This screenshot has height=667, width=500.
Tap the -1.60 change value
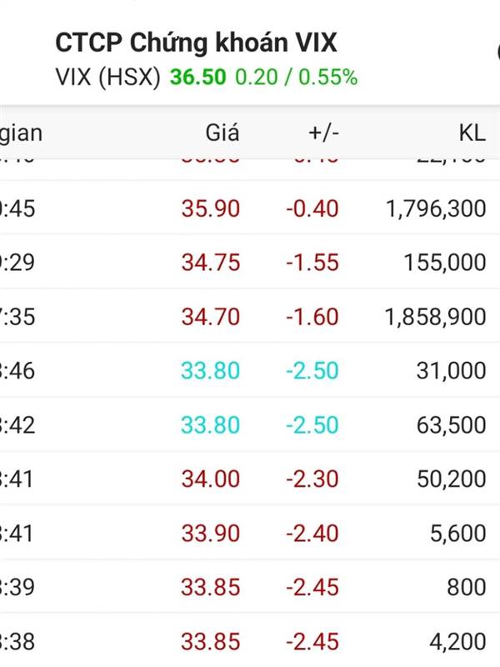[312, 317]
